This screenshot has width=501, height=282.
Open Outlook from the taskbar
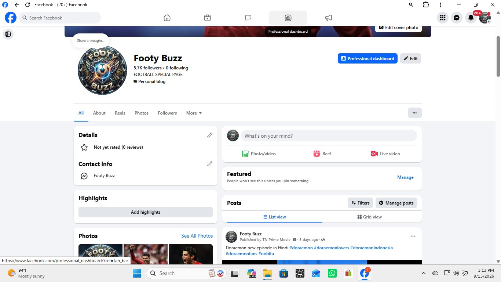(x=316, y=273)
